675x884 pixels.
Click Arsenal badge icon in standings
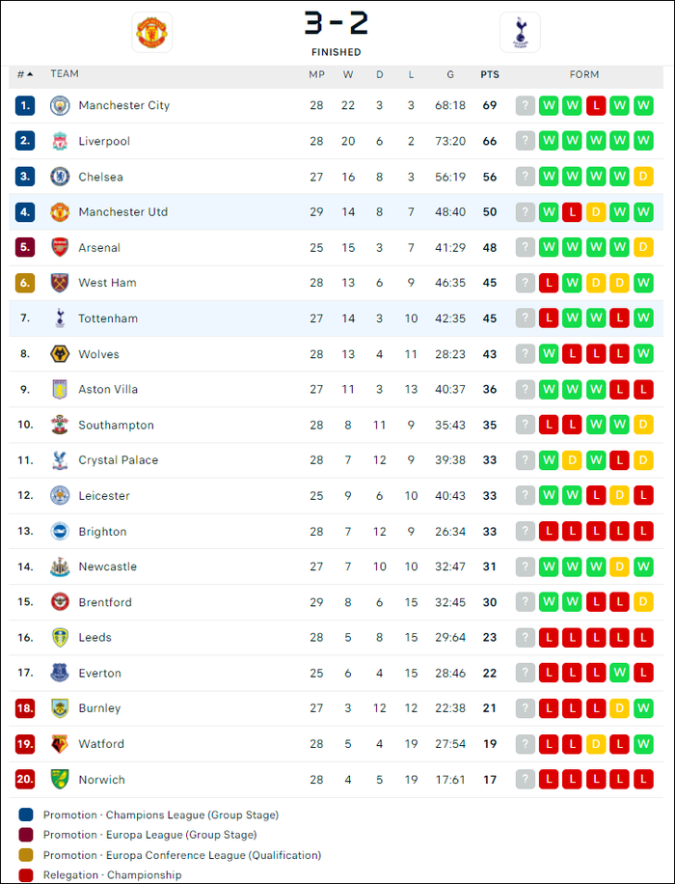pos(60,247)
